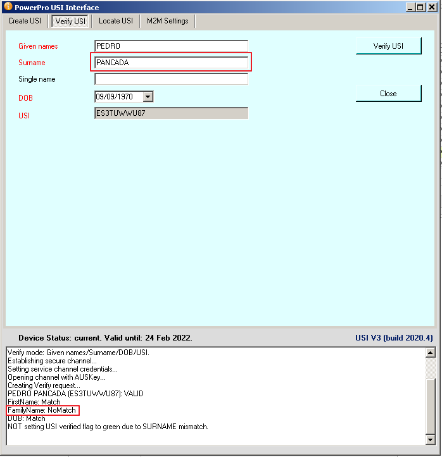Maximize the PowerPro USI Interface window
Image resolution: width=442 pixels, height=457 pixels.
[x=420, y=7]
